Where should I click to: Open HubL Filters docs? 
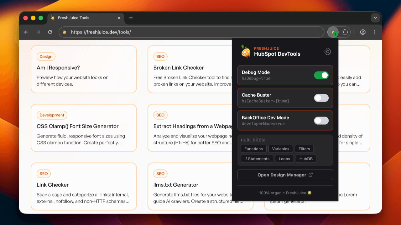point(304,149)
